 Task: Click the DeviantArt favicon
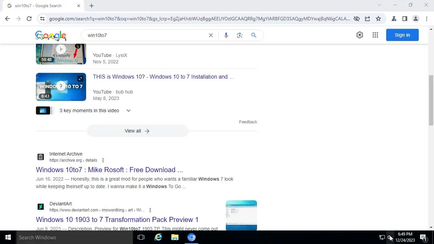[x=41, y=206]
